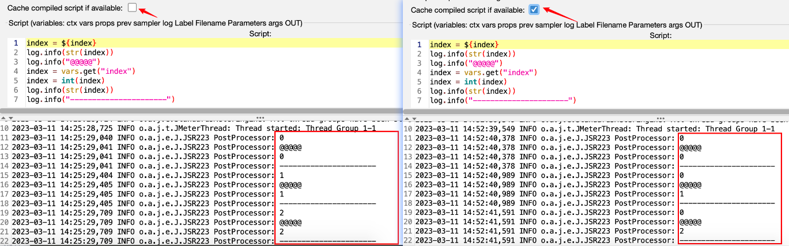Click 'index = int(index)' in left script

66,81
